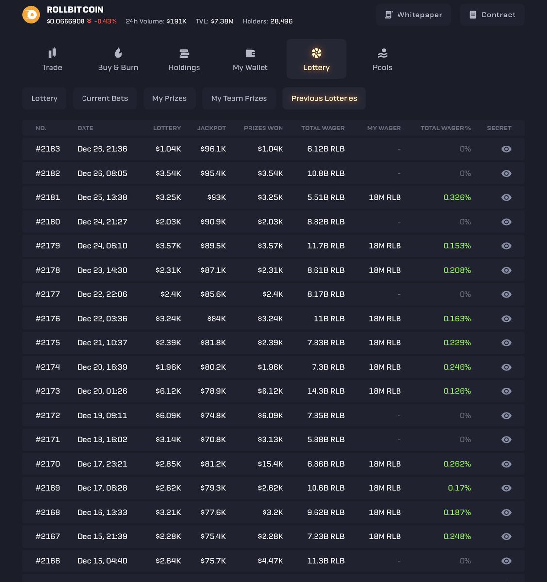Click lottery number #2170
This screenshot has height=582, width=547.
(48, 464)
